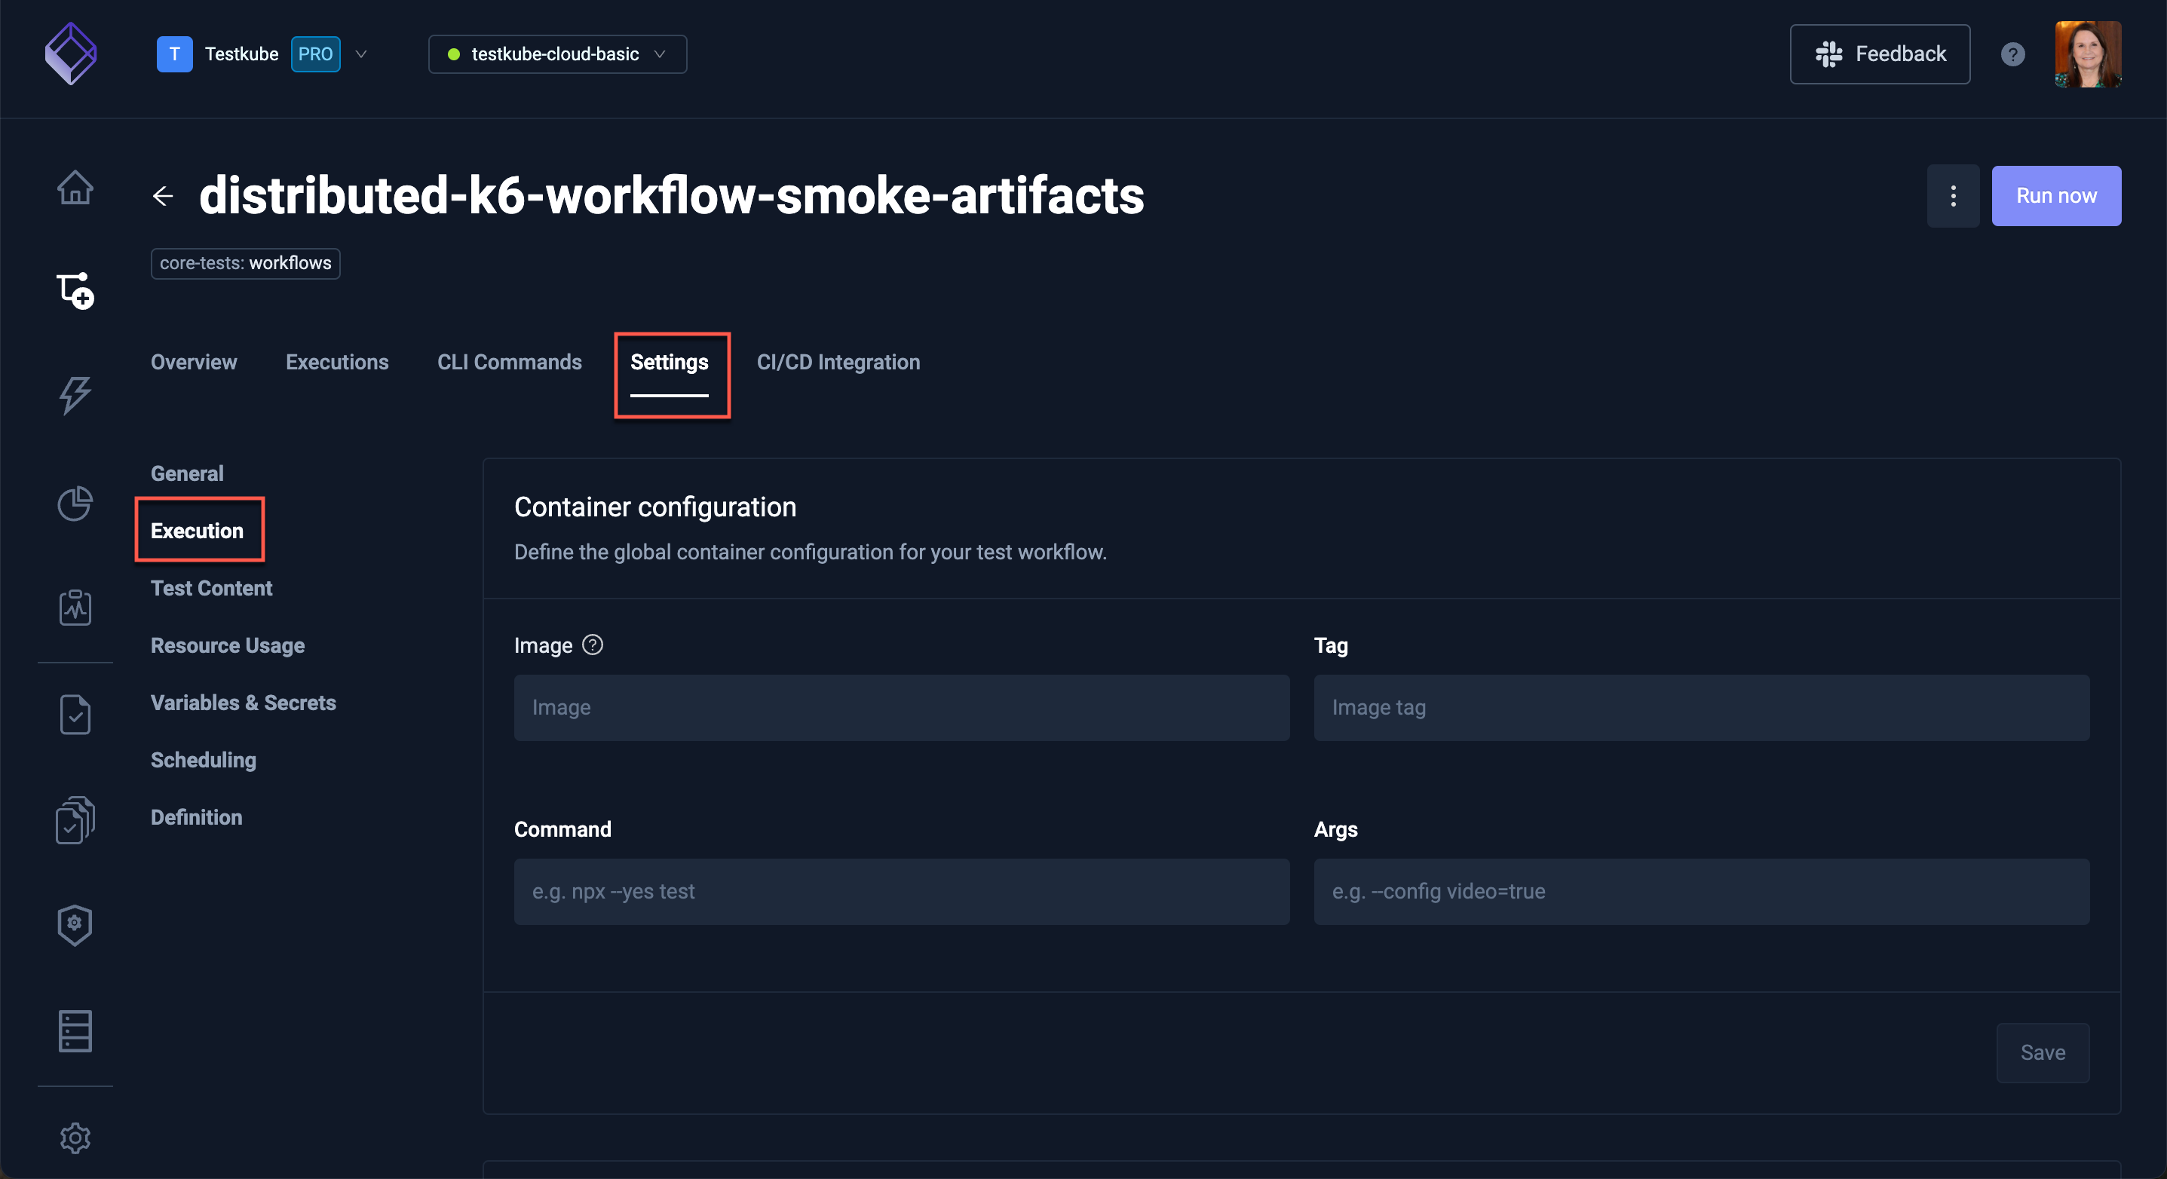Image resolution: width=2167 pixels, height=1179 pixels.
Task: Navigate back using the back arrow
Action: (163, 196)
